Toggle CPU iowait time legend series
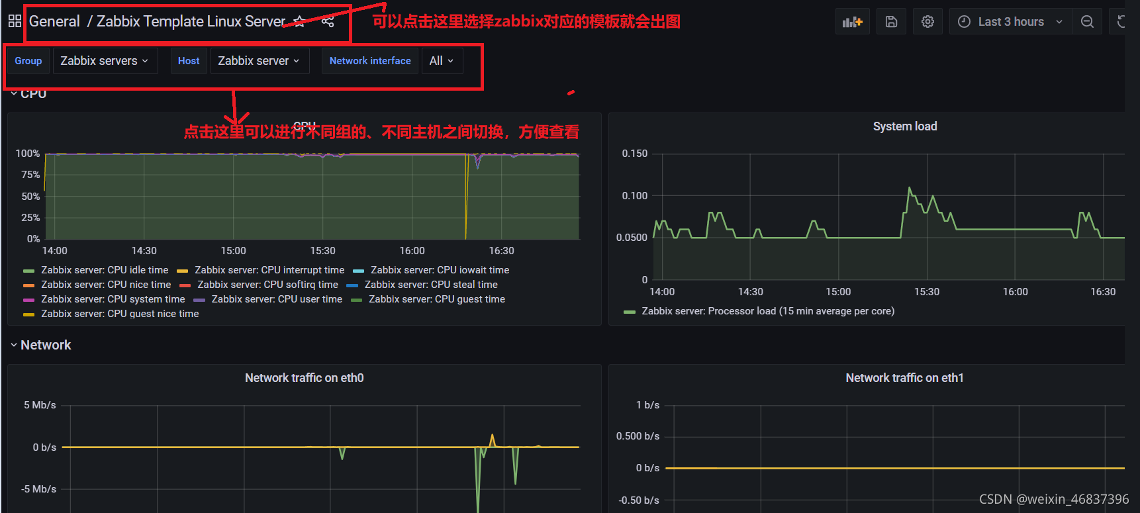This screenshot has width=1140, height=513. [x=440, y=270]
